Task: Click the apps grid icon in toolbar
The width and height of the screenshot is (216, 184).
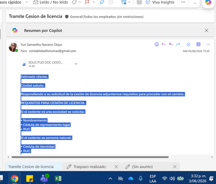Action: click(x=139, y=2)
